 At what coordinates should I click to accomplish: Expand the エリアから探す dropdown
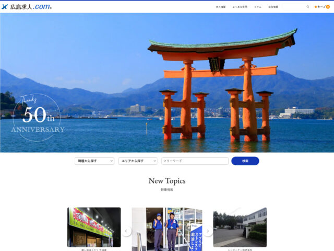(x=138, y=161)
